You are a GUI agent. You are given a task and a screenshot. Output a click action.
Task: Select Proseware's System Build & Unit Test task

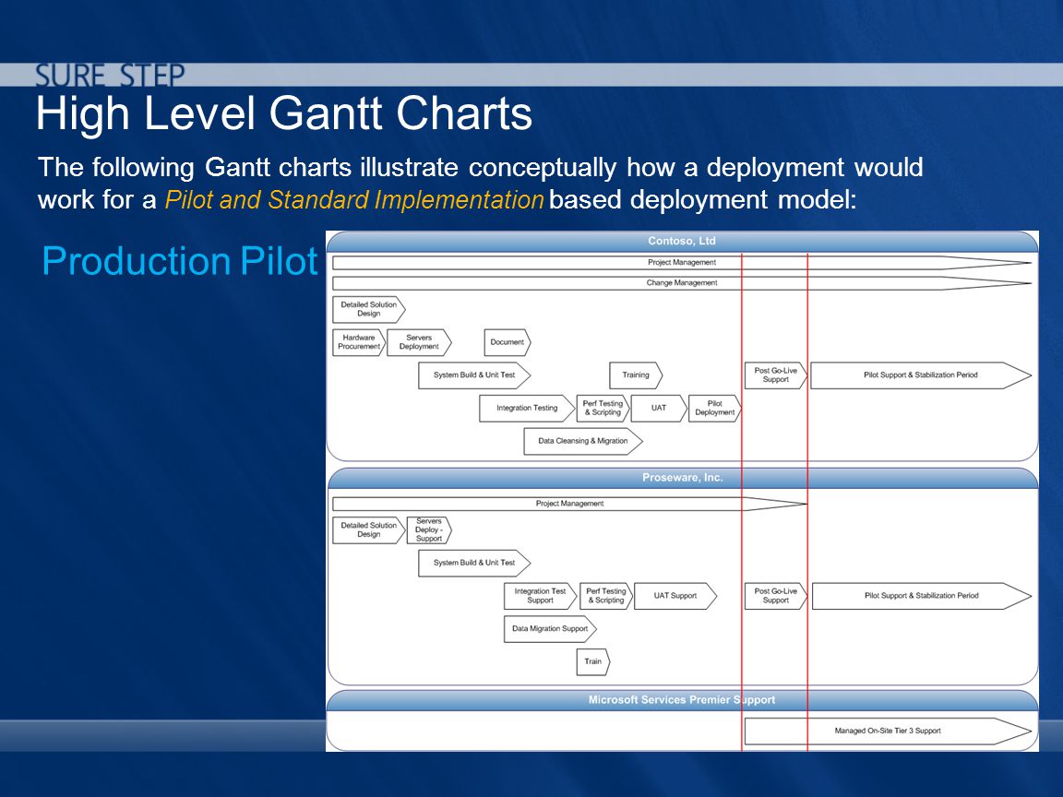[474, 564]
